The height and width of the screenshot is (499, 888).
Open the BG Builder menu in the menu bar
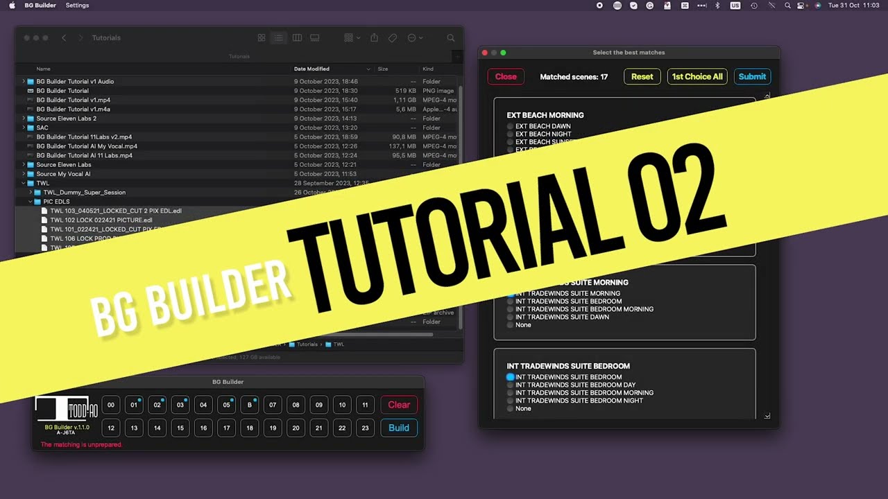coord(39,6)
